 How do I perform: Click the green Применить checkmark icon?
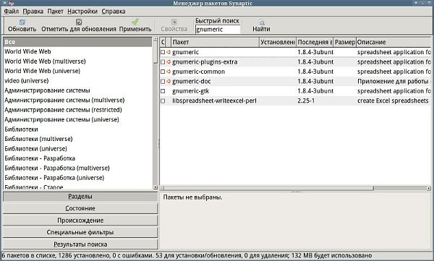pos(135,22)
